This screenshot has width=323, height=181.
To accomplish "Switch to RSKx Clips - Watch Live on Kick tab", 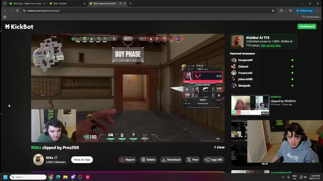I will [x=27, y=4].
